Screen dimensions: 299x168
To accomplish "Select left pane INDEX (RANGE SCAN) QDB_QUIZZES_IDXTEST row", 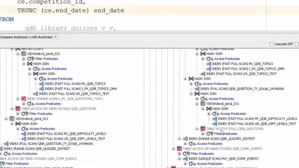I will pos(36,148).
